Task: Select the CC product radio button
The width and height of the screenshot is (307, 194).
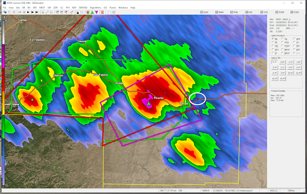Action: coord(294,43)
